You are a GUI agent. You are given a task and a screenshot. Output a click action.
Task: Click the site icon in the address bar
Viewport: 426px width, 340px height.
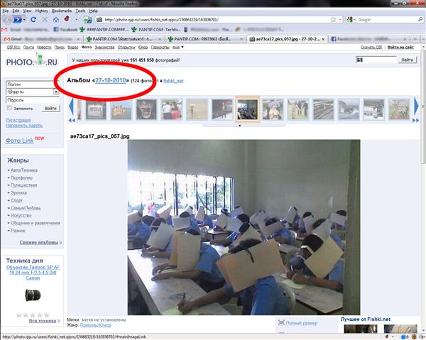coord(99,20)
